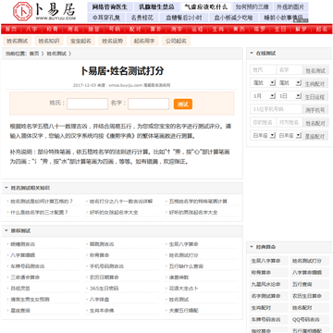Image resolution: width=333 pixels, height=333 pixels.
Task: Switch to the 姓名测试 sub-tab
Action: pos(18,41)
